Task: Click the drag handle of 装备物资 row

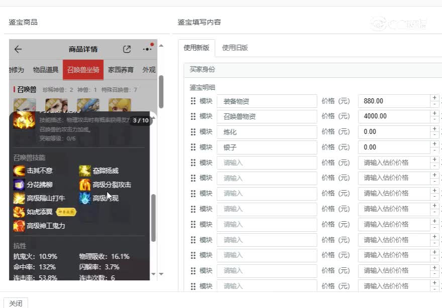Action: pos(193,101)
